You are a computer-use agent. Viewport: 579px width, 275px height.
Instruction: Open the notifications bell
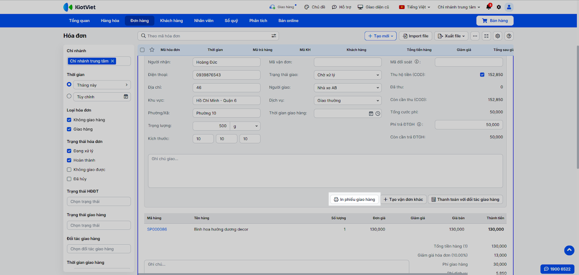coord(489,7)
